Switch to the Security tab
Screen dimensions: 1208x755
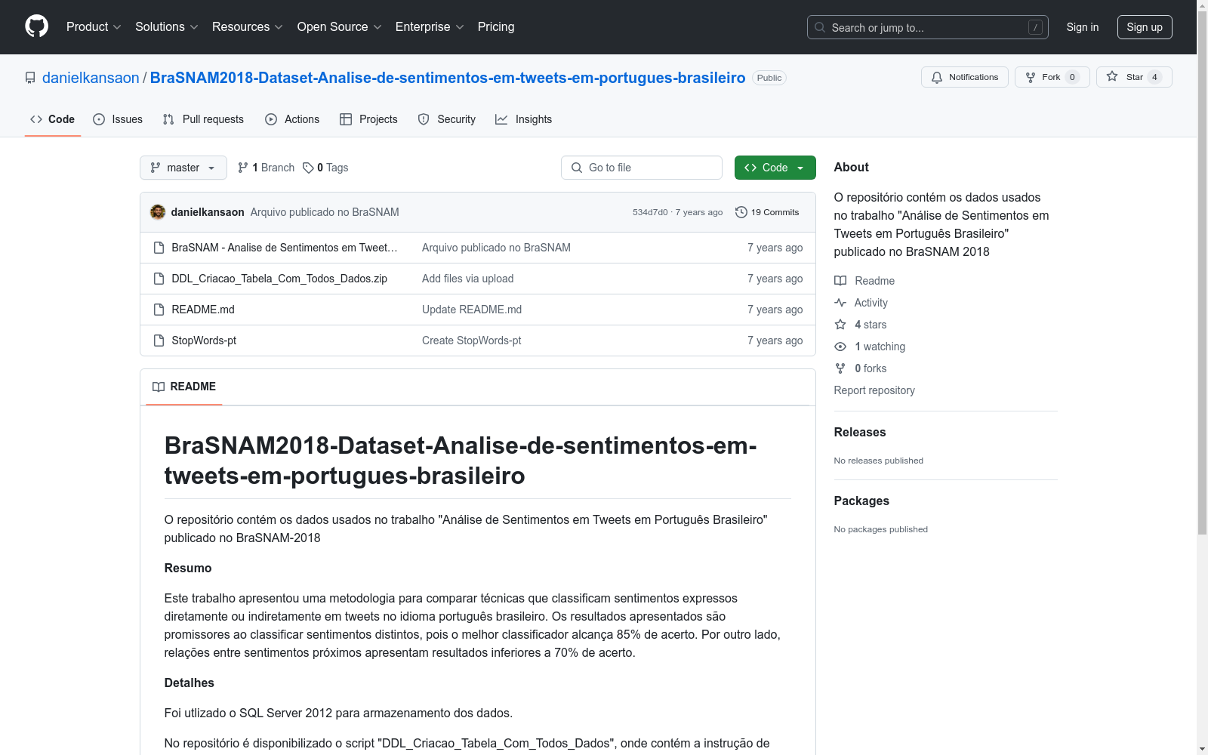tap(447, 119)
